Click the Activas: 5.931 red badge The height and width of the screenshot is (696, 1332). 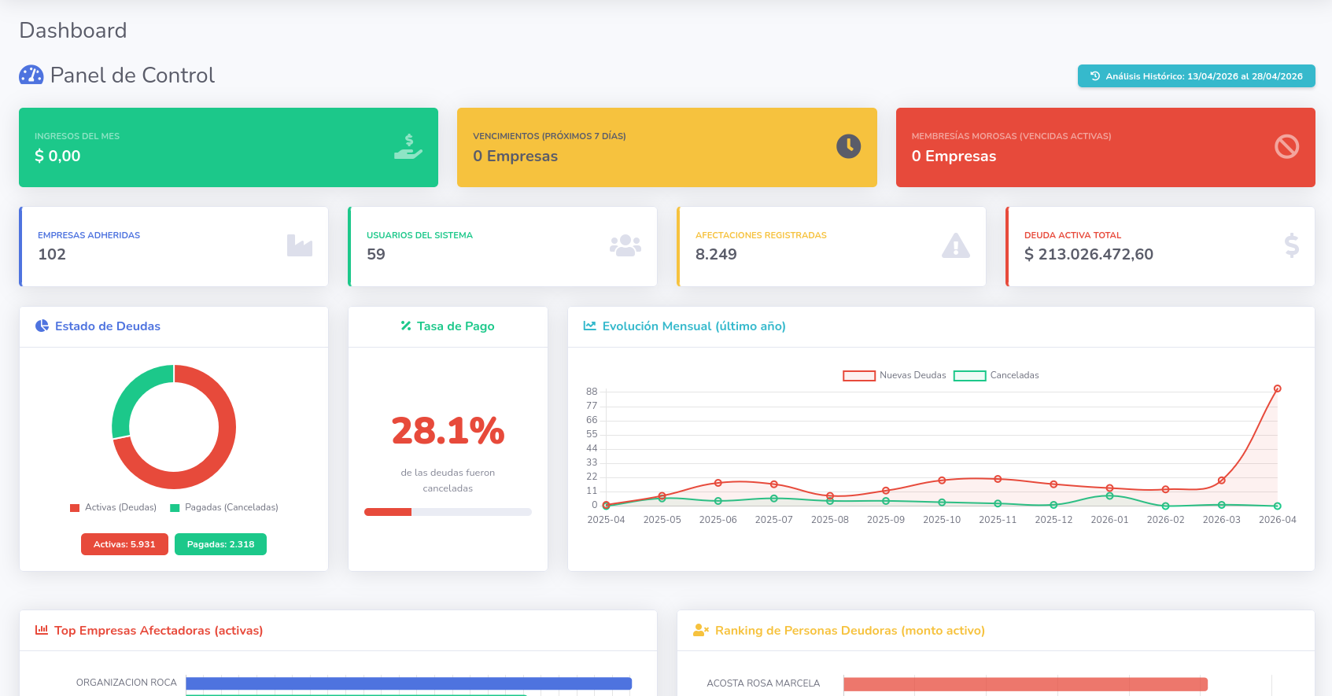coord(124,544)
